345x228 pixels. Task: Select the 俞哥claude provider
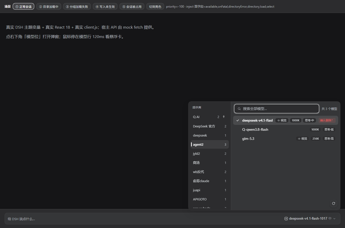(210, 181)
